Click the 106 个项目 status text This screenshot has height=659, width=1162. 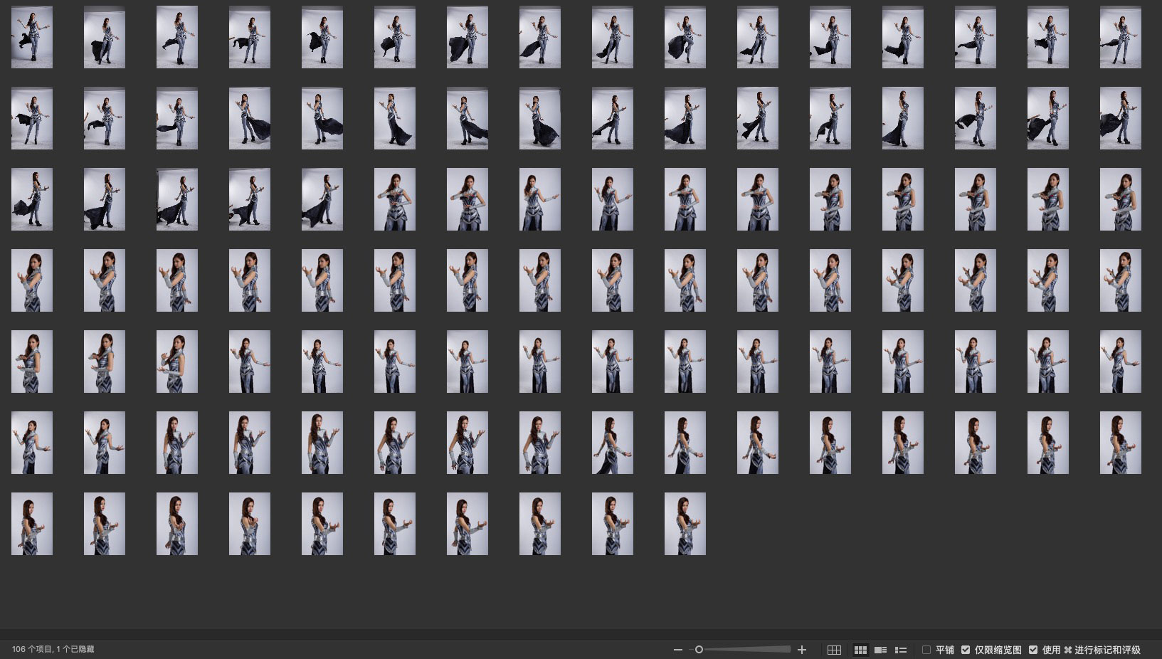pos(53,649)
